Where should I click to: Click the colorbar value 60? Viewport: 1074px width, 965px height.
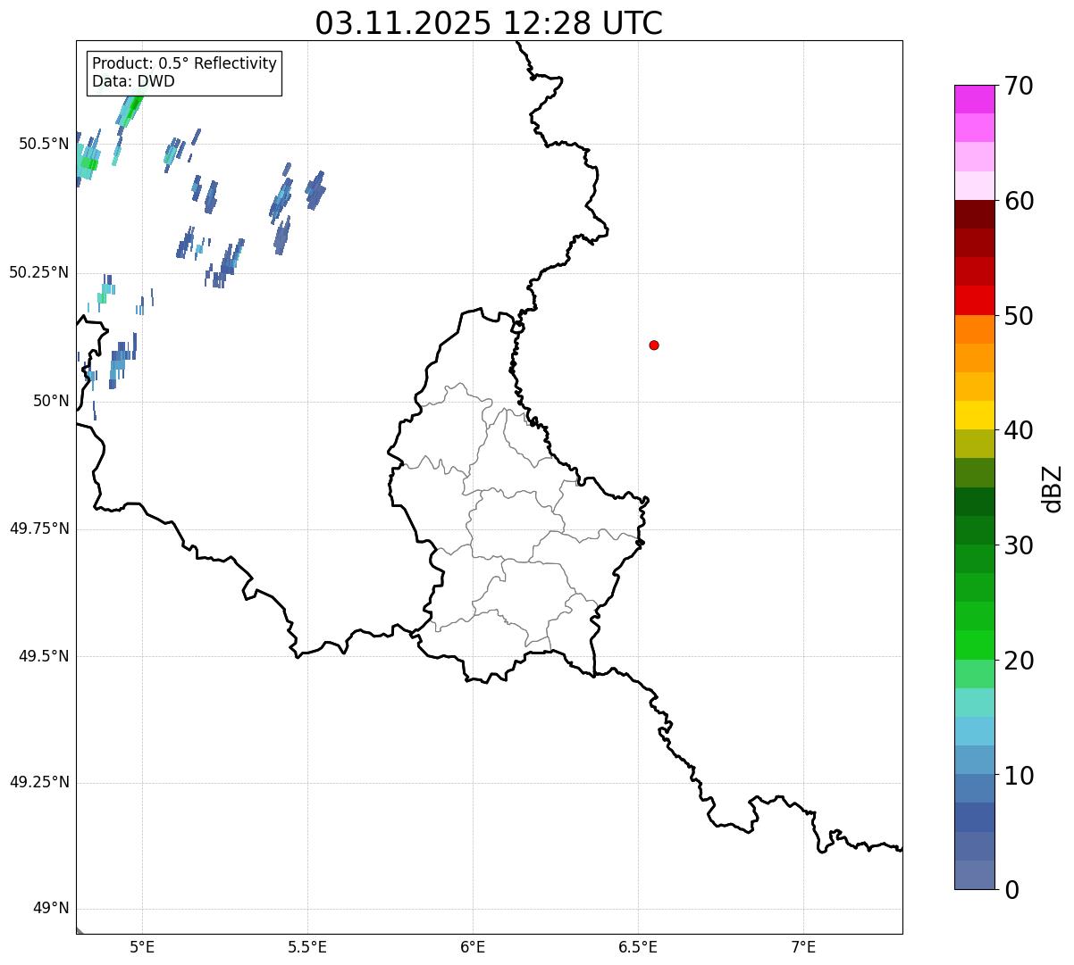click(1019, 201)
